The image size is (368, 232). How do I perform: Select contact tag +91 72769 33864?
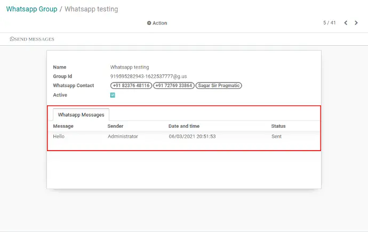(174, 86)
